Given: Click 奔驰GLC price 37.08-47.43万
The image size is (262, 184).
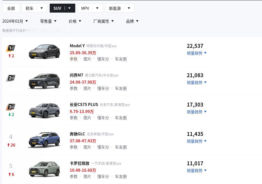Looking at the screenshot, I should (x=83, y=141).
